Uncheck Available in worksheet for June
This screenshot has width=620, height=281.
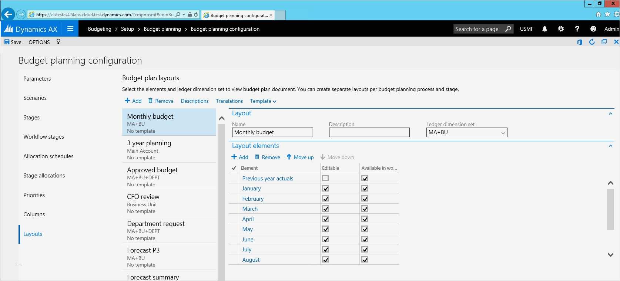365,239
